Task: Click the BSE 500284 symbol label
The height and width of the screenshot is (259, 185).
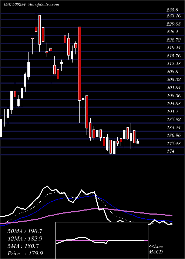Action: pos(14,4)
